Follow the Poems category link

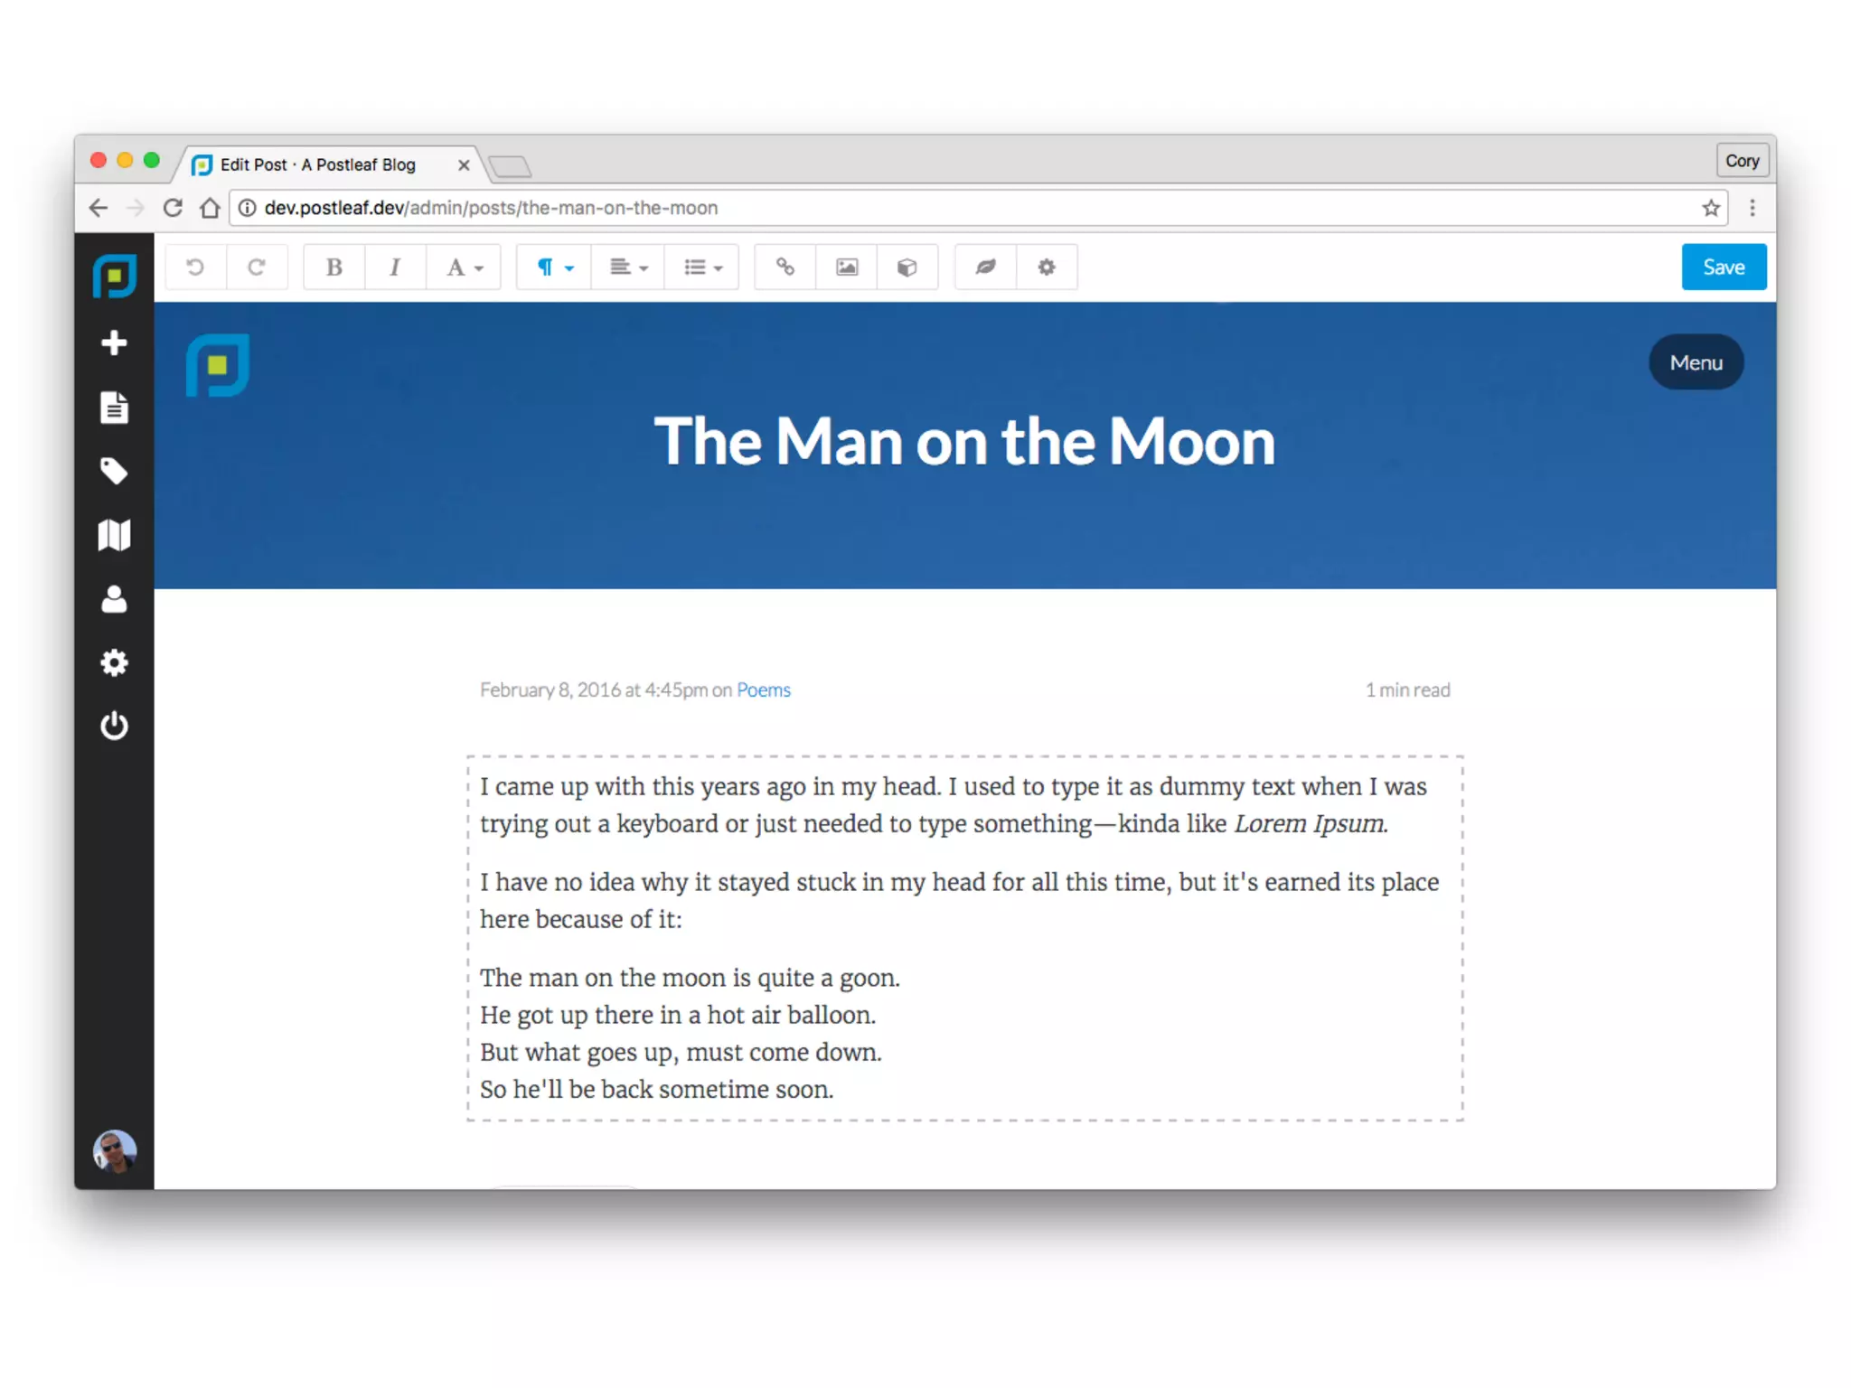point(763,690)
